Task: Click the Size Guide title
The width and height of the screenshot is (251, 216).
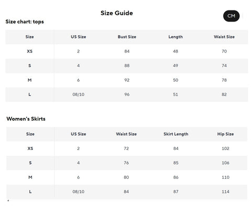Action: tap(117, 13)
